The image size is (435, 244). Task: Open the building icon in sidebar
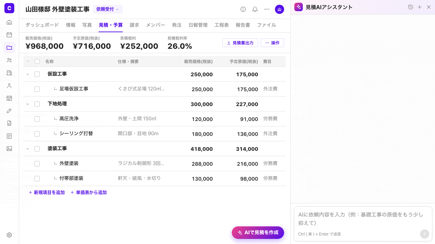pyautogui.click(x=10, y=73)
